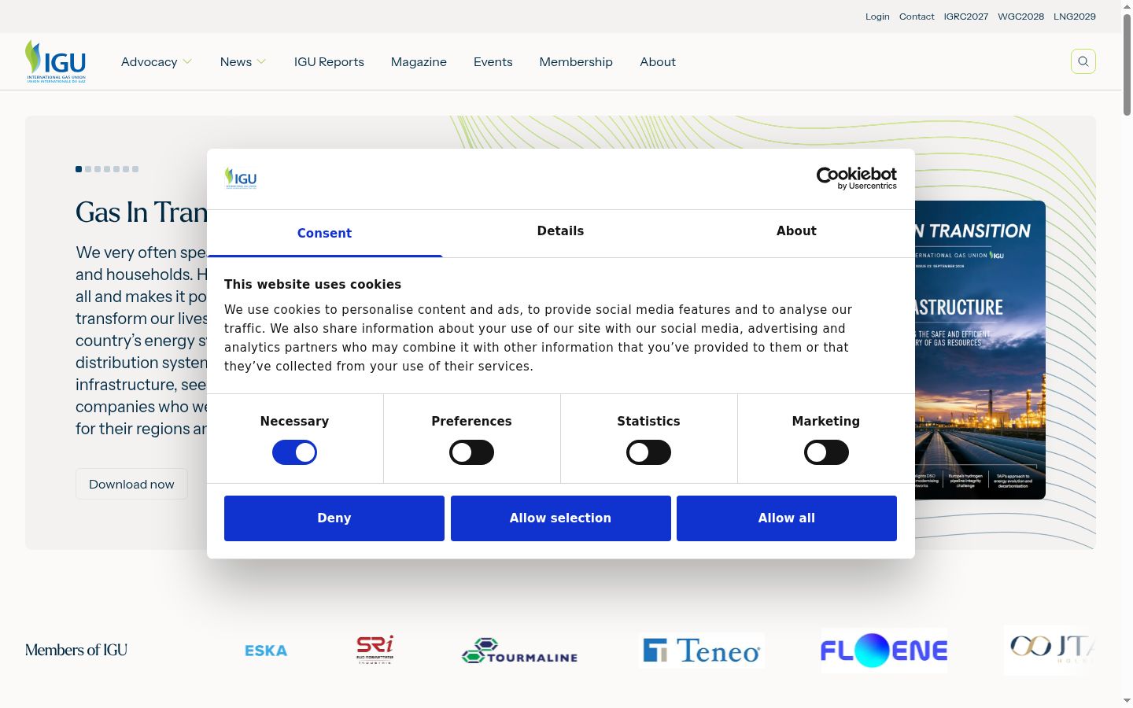Image resolution: width=1133 pixels, height=708 pixels.
Task: Open the IGRC2027 link
Action: (x=966, y=17)
